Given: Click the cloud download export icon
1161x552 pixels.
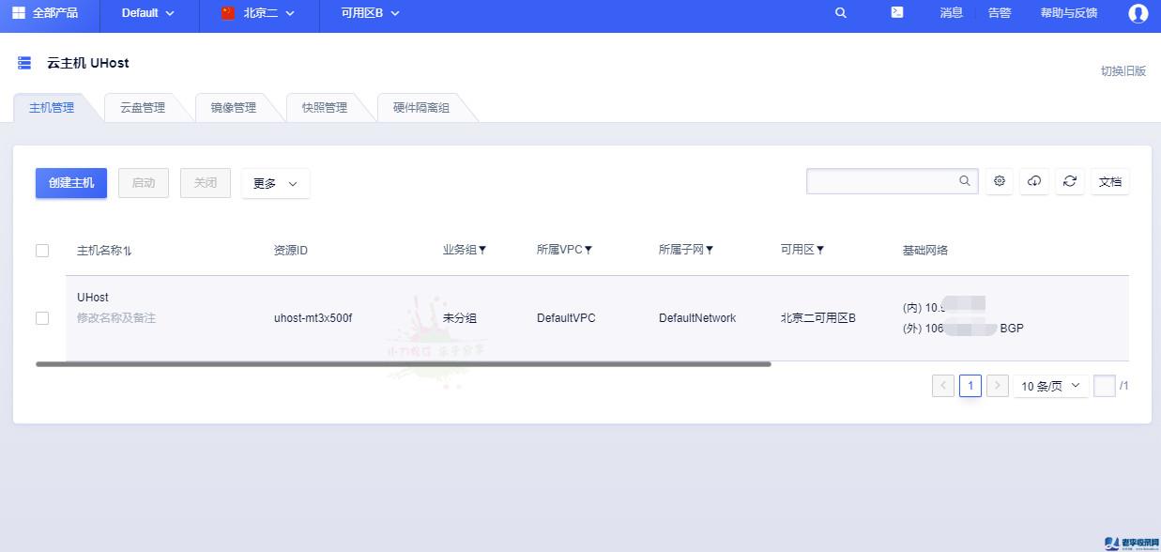Looking at the screenshot, I should (1034, 181).
